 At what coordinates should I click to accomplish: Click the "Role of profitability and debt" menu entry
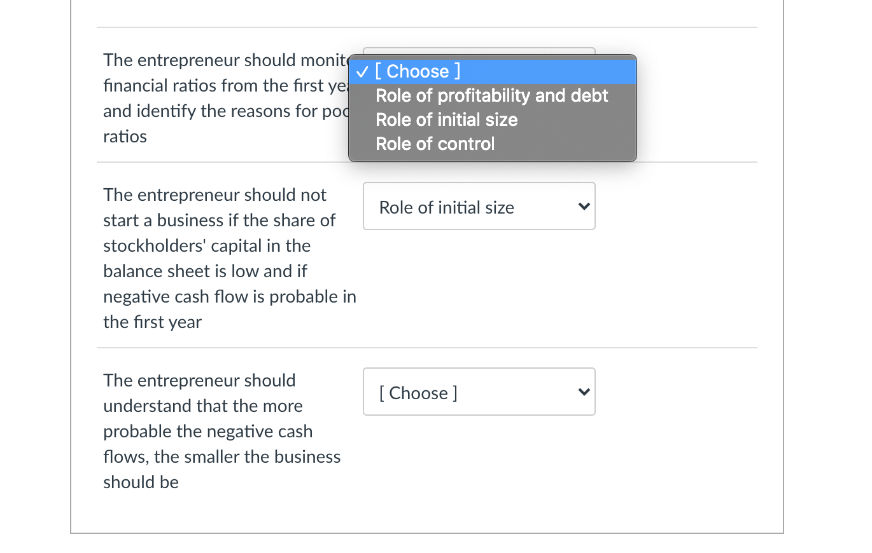pyautogui.click(x=491, y=95)
